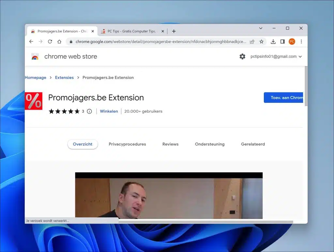Click the browser forward arrow
The image size is (334, 252).
(40, 41)
